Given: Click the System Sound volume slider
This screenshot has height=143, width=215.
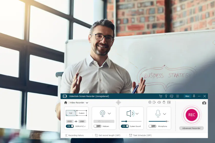Looking at the screenshot, I should 131,121.
